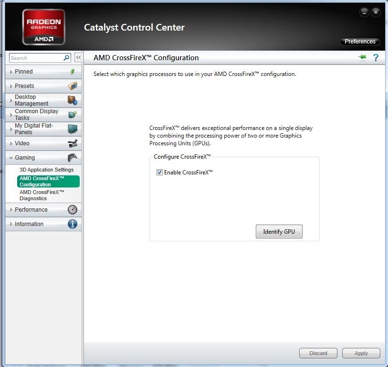Image resolution: width=388 pixels, height=367 pixels.
Task: Click the AMD CrossFireX Configuration page title
Action: (x=146, y=58)
